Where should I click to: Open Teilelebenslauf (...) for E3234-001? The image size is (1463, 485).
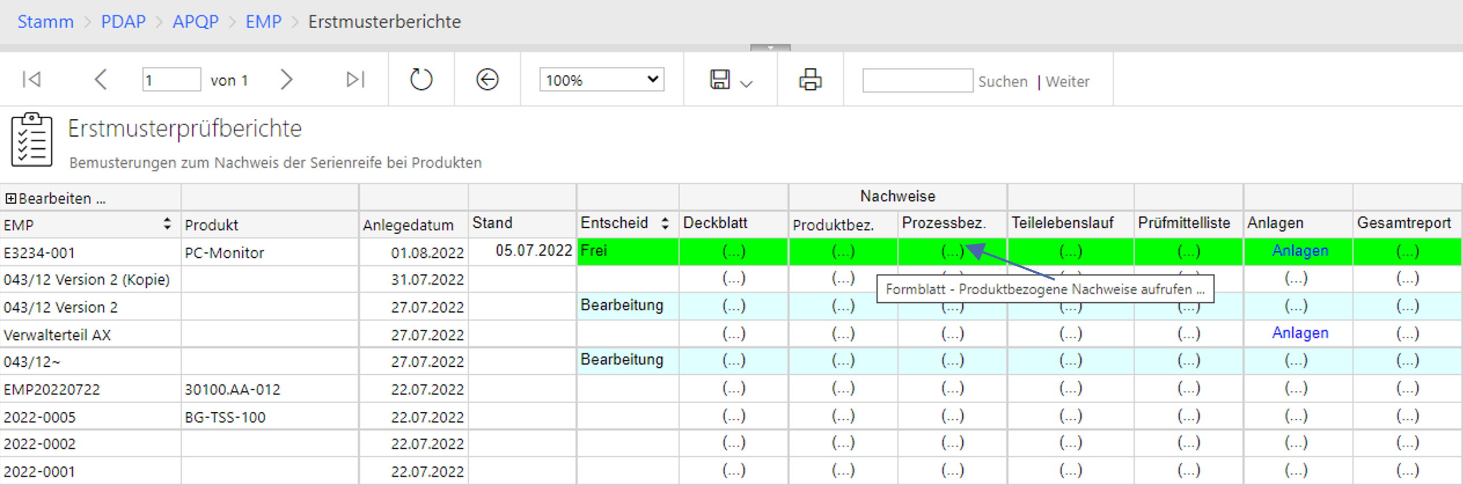[x=1071, y=251]
